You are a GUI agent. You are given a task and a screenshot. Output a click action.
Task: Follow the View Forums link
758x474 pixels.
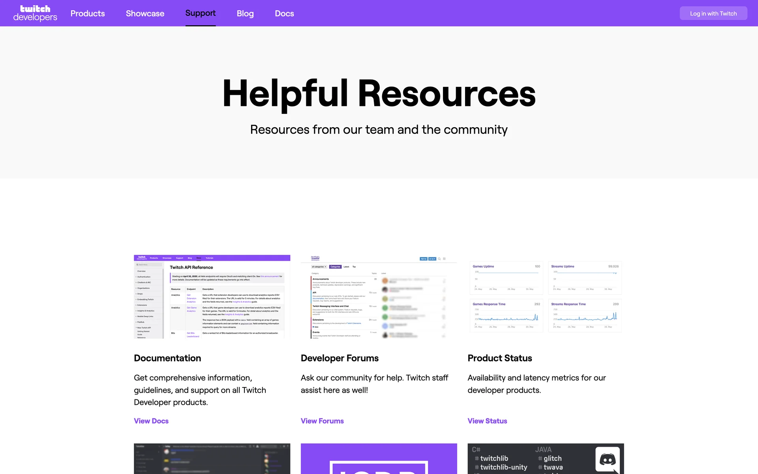tap(322, 421)
